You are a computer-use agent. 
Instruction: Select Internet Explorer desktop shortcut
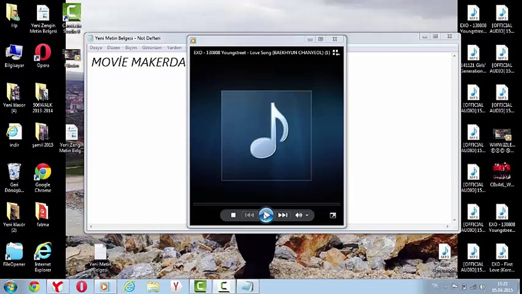pyautogui.click(x=43, y=257)
